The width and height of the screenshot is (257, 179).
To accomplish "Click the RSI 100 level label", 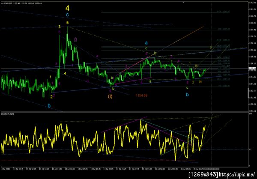I will pyautogui.click(x=250, y=113).
